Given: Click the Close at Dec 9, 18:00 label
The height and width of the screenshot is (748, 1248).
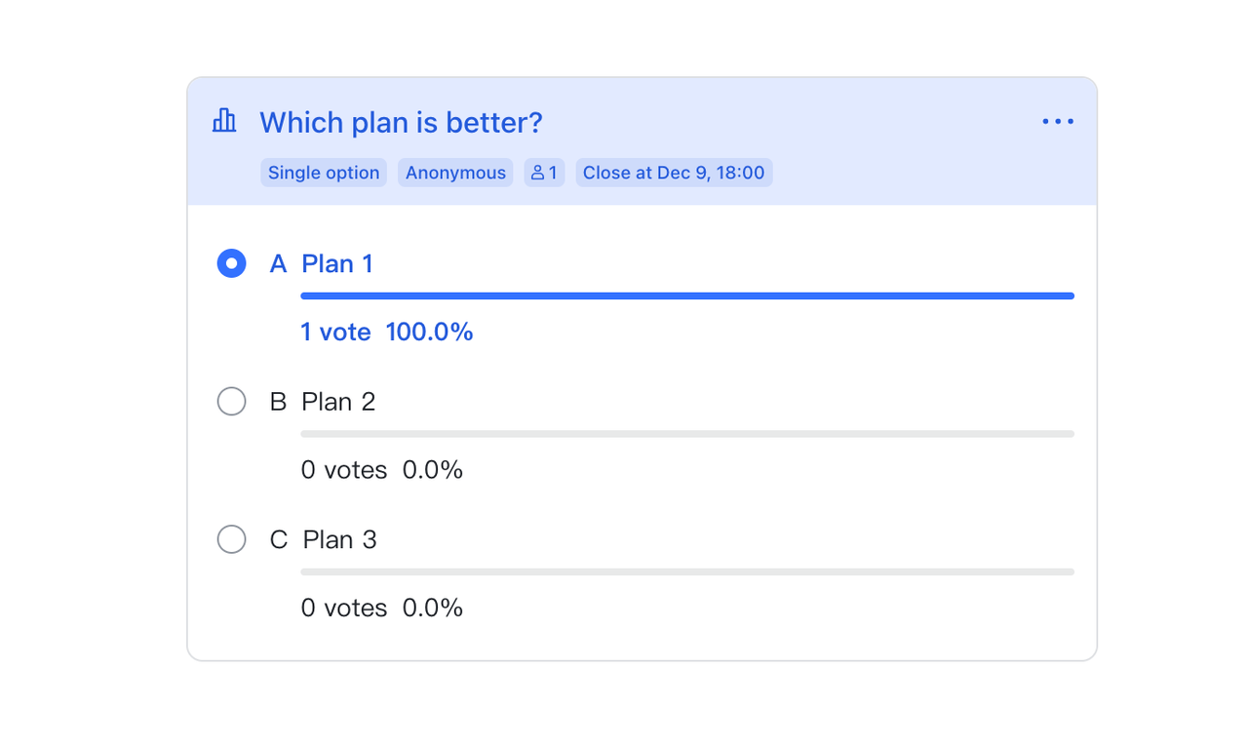Looking at the screenshot, I should coord(674,172).
